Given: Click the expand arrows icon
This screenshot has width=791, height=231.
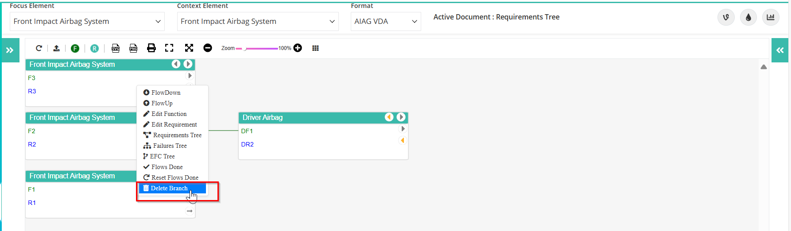Looking at the screenshot, I should pos(189,48).
